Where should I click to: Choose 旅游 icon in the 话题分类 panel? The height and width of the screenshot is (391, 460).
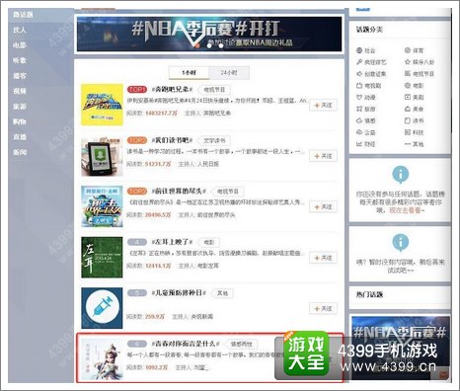(359, 109)
